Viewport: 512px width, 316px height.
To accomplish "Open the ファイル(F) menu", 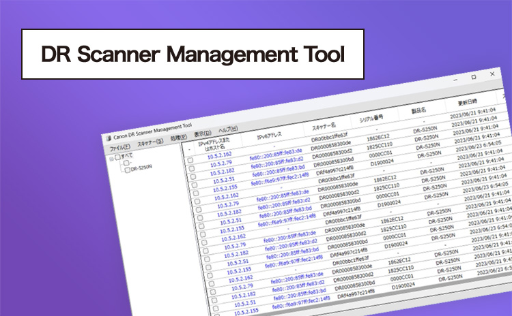I will (x=119, y=146).
